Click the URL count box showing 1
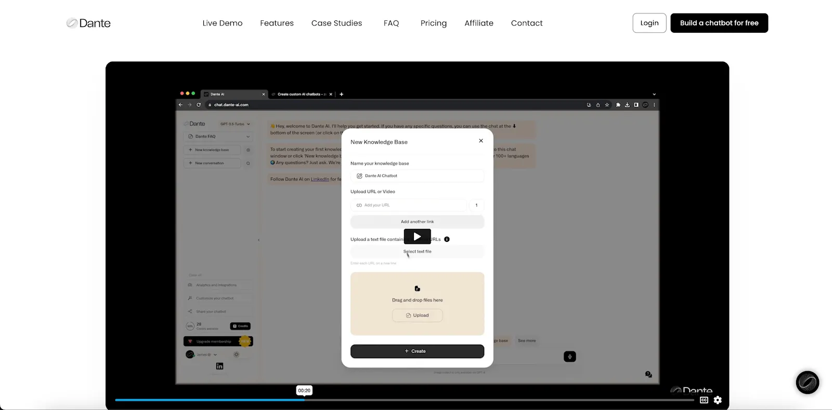832x410 pixels. click(x=476, y=205)
